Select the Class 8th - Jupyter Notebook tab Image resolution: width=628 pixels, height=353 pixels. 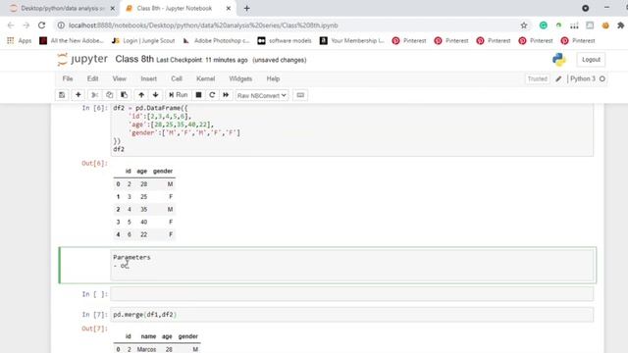coord(175,8)
